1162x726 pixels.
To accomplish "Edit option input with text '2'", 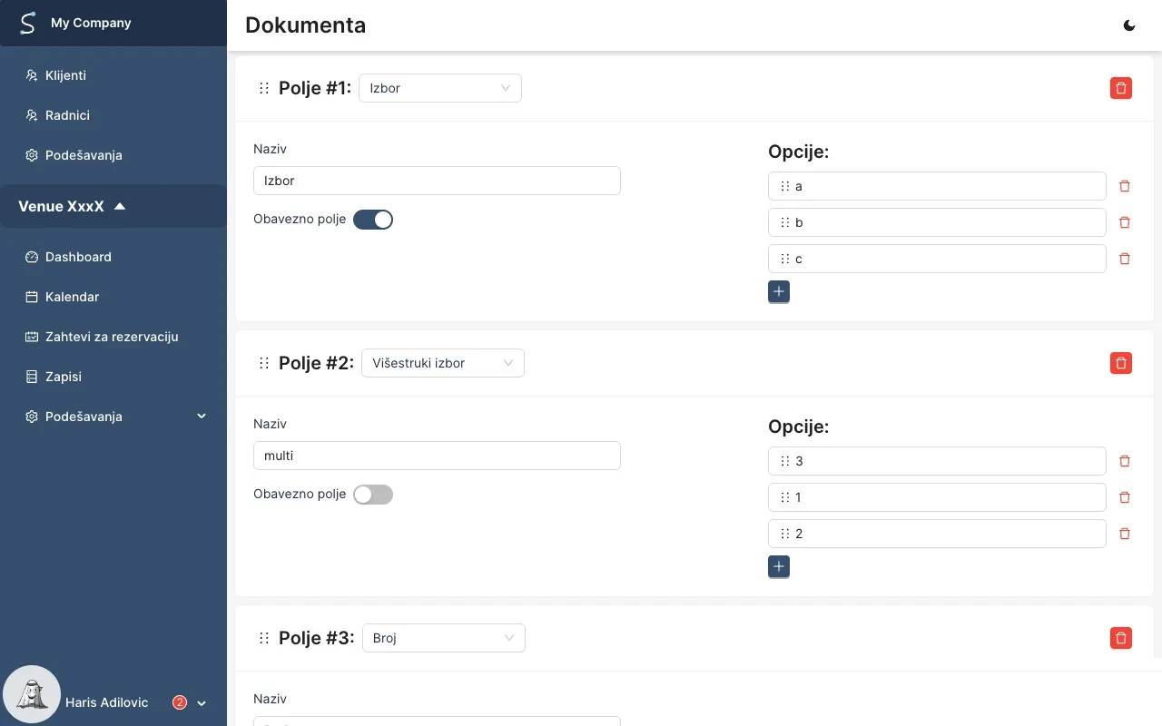I will coord(937,534).
